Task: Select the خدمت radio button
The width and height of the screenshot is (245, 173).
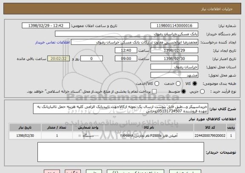Action: tap(178, 84)
